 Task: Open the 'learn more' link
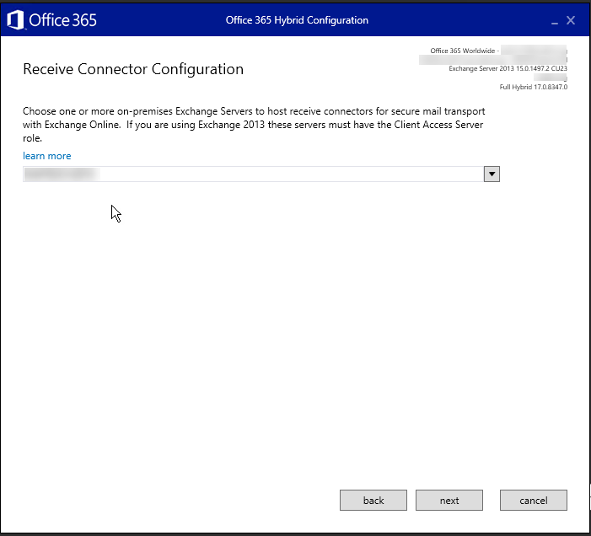tap(46, 156)
